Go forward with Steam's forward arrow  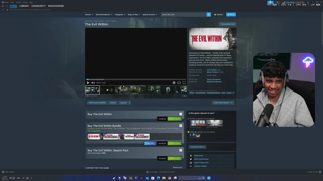[x=7, y=6]
